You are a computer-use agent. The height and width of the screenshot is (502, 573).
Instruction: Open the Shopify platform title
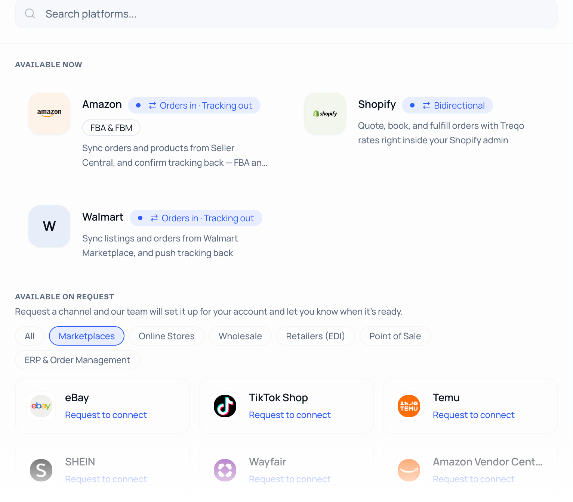377,105
